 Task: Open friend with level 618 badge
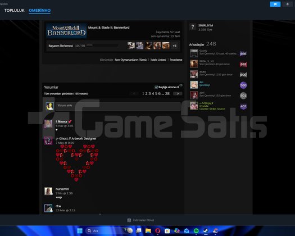(x=218, y=64)
